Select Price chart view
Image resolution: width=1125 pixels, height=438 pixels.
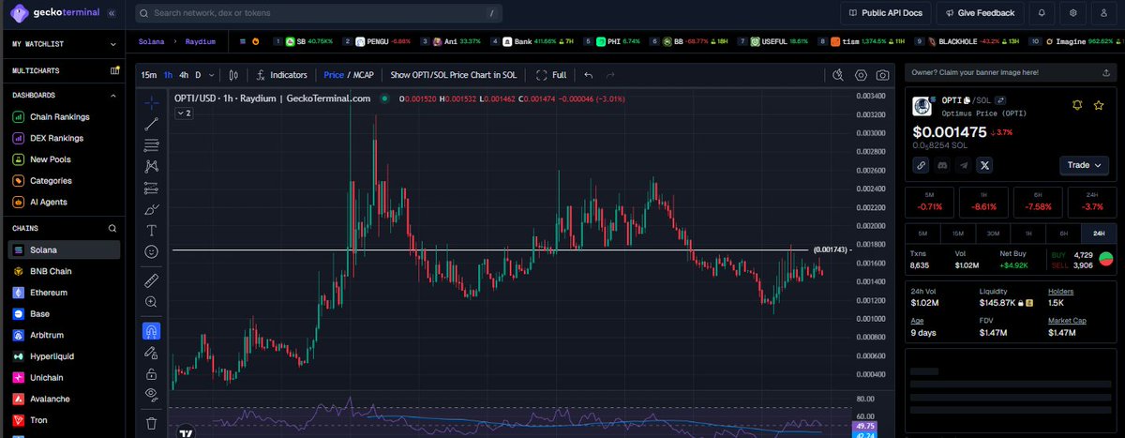[x=334, y=75]
